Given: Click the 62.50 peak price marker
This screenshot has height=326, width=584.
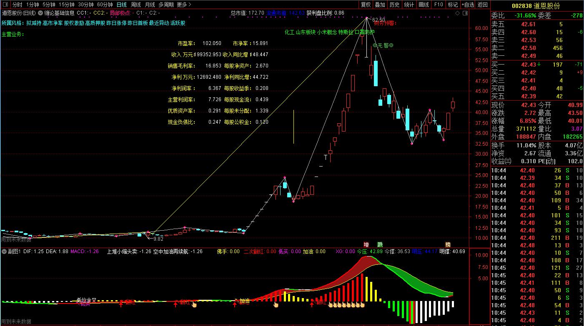Looking at the screenshot, I should pyautogui.click(x=378, y=20).
